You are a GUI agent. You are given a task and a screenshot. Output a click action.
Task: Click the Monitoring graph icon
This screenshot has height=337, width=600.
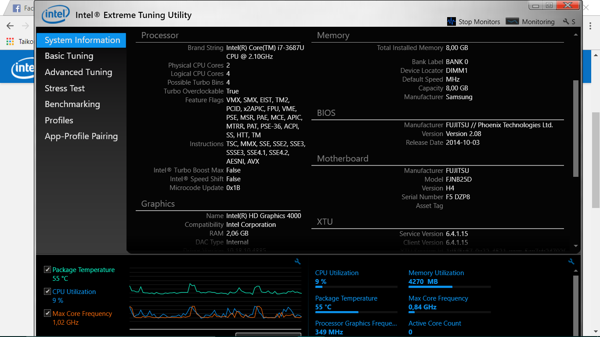click(x=513, y=22)
